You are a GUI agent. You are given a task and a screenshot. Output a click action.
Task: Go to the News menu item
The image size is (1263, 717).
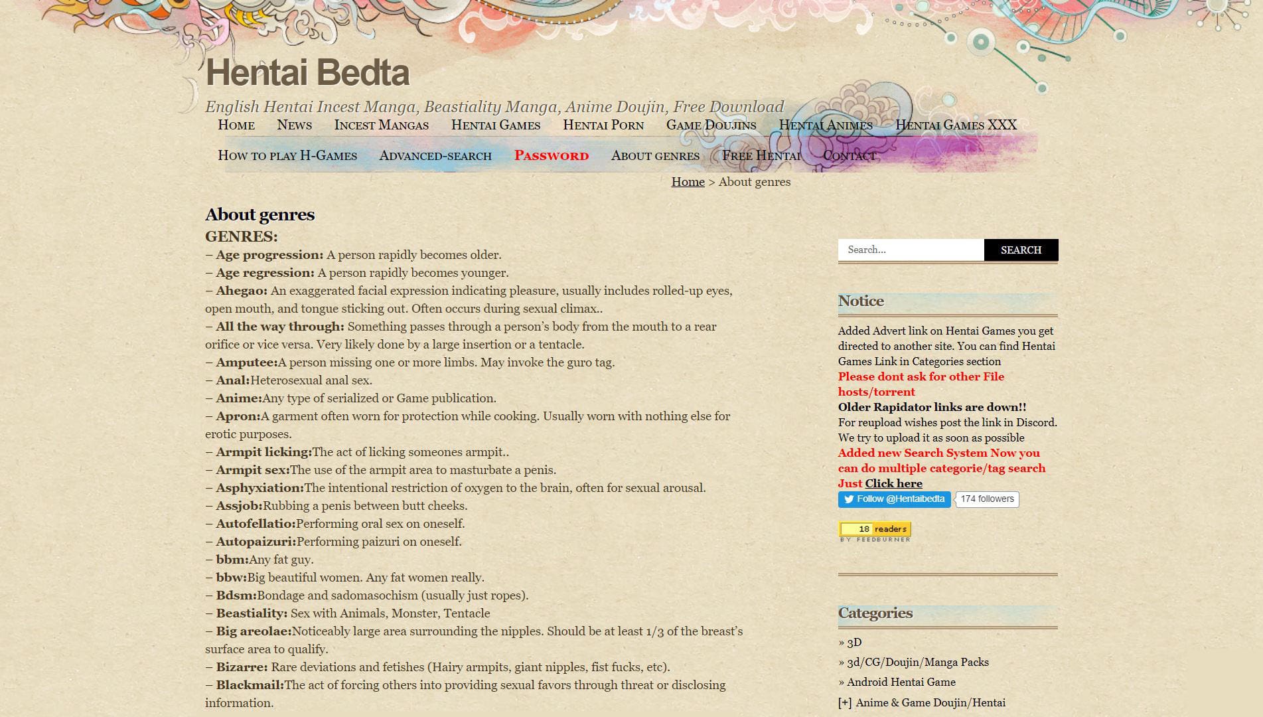coord(294,125)
